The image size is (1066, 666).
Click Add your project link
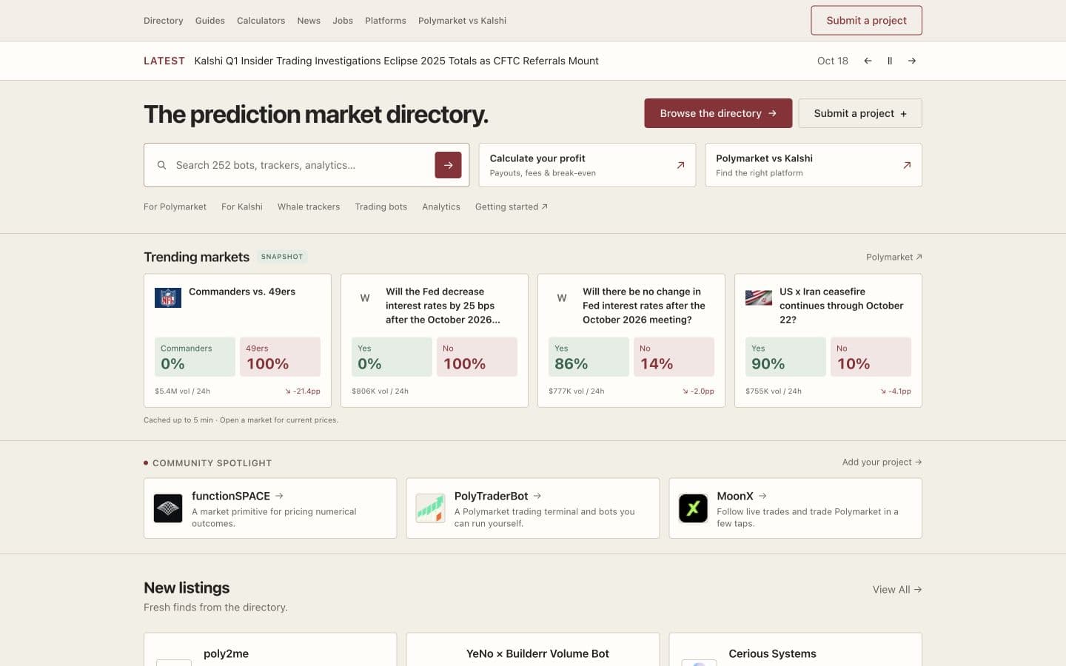click(882, 462)
